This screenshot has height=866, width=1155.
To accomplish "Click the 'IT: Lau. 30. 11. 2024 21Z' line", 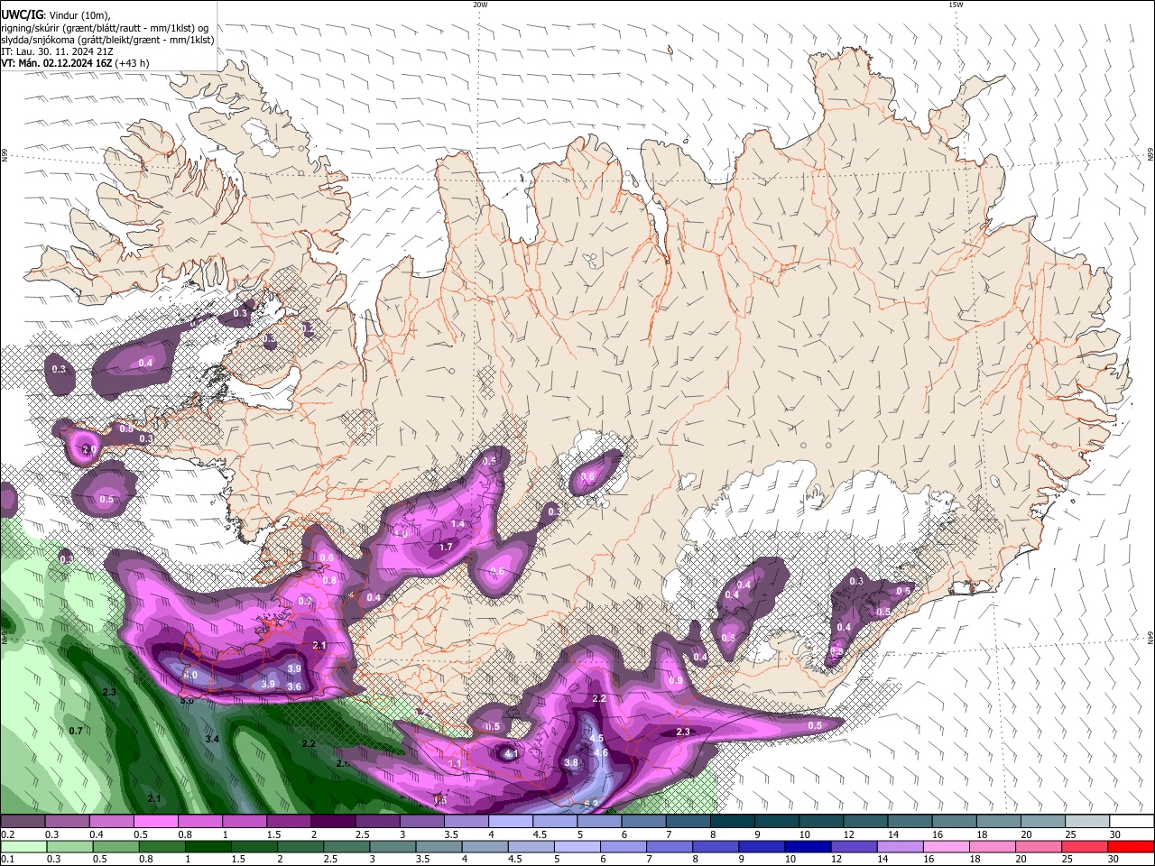I will [56, 51].
